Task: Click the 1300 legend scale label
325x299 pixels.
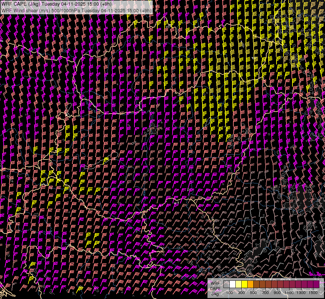Action: [x=301, y=293]
